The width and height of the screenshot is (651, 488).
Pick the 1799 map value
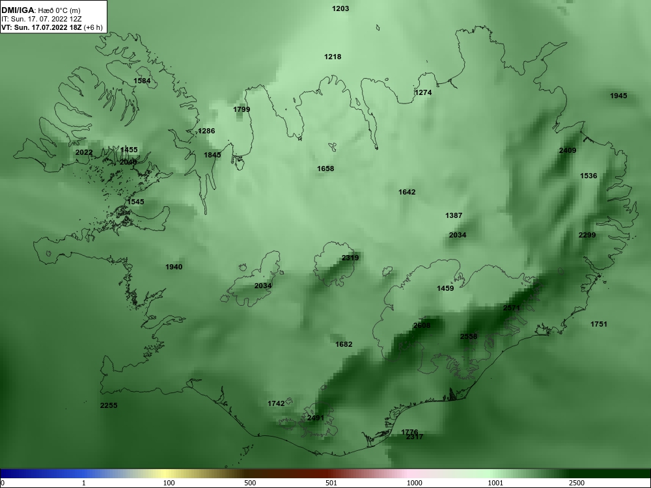pos(242,109)
